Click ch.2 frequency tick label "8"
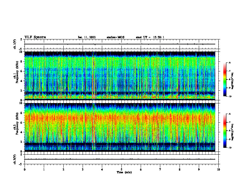 pos(21,113)
